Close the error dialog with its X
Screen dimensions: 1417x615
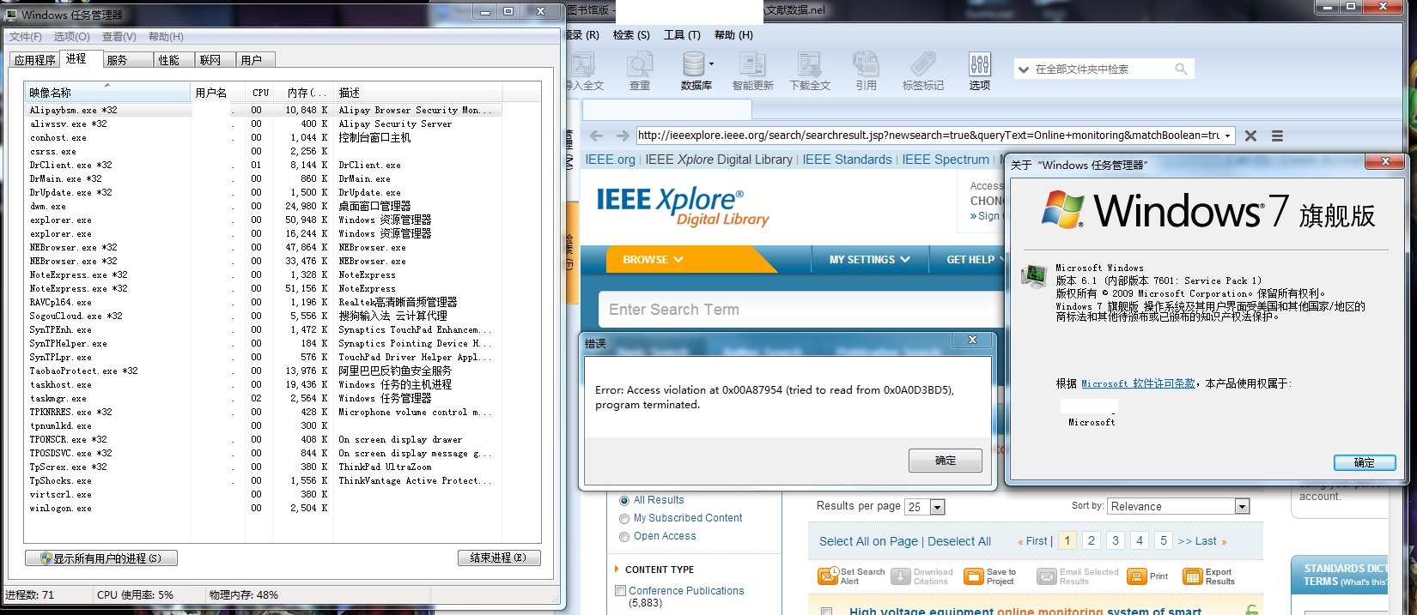(972, 340)
